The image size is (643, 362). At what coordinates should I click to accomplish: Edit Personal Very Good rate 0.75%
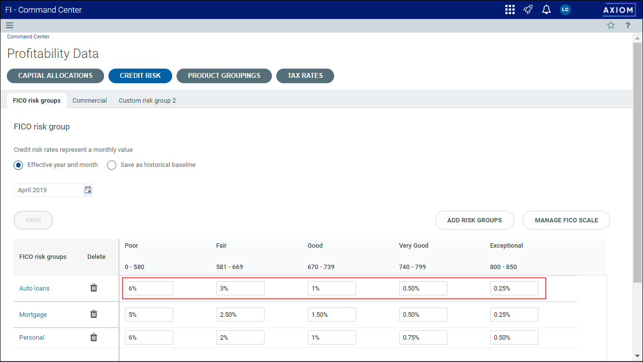[423, 337]
